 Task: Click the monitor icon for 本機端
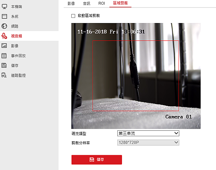4,6
